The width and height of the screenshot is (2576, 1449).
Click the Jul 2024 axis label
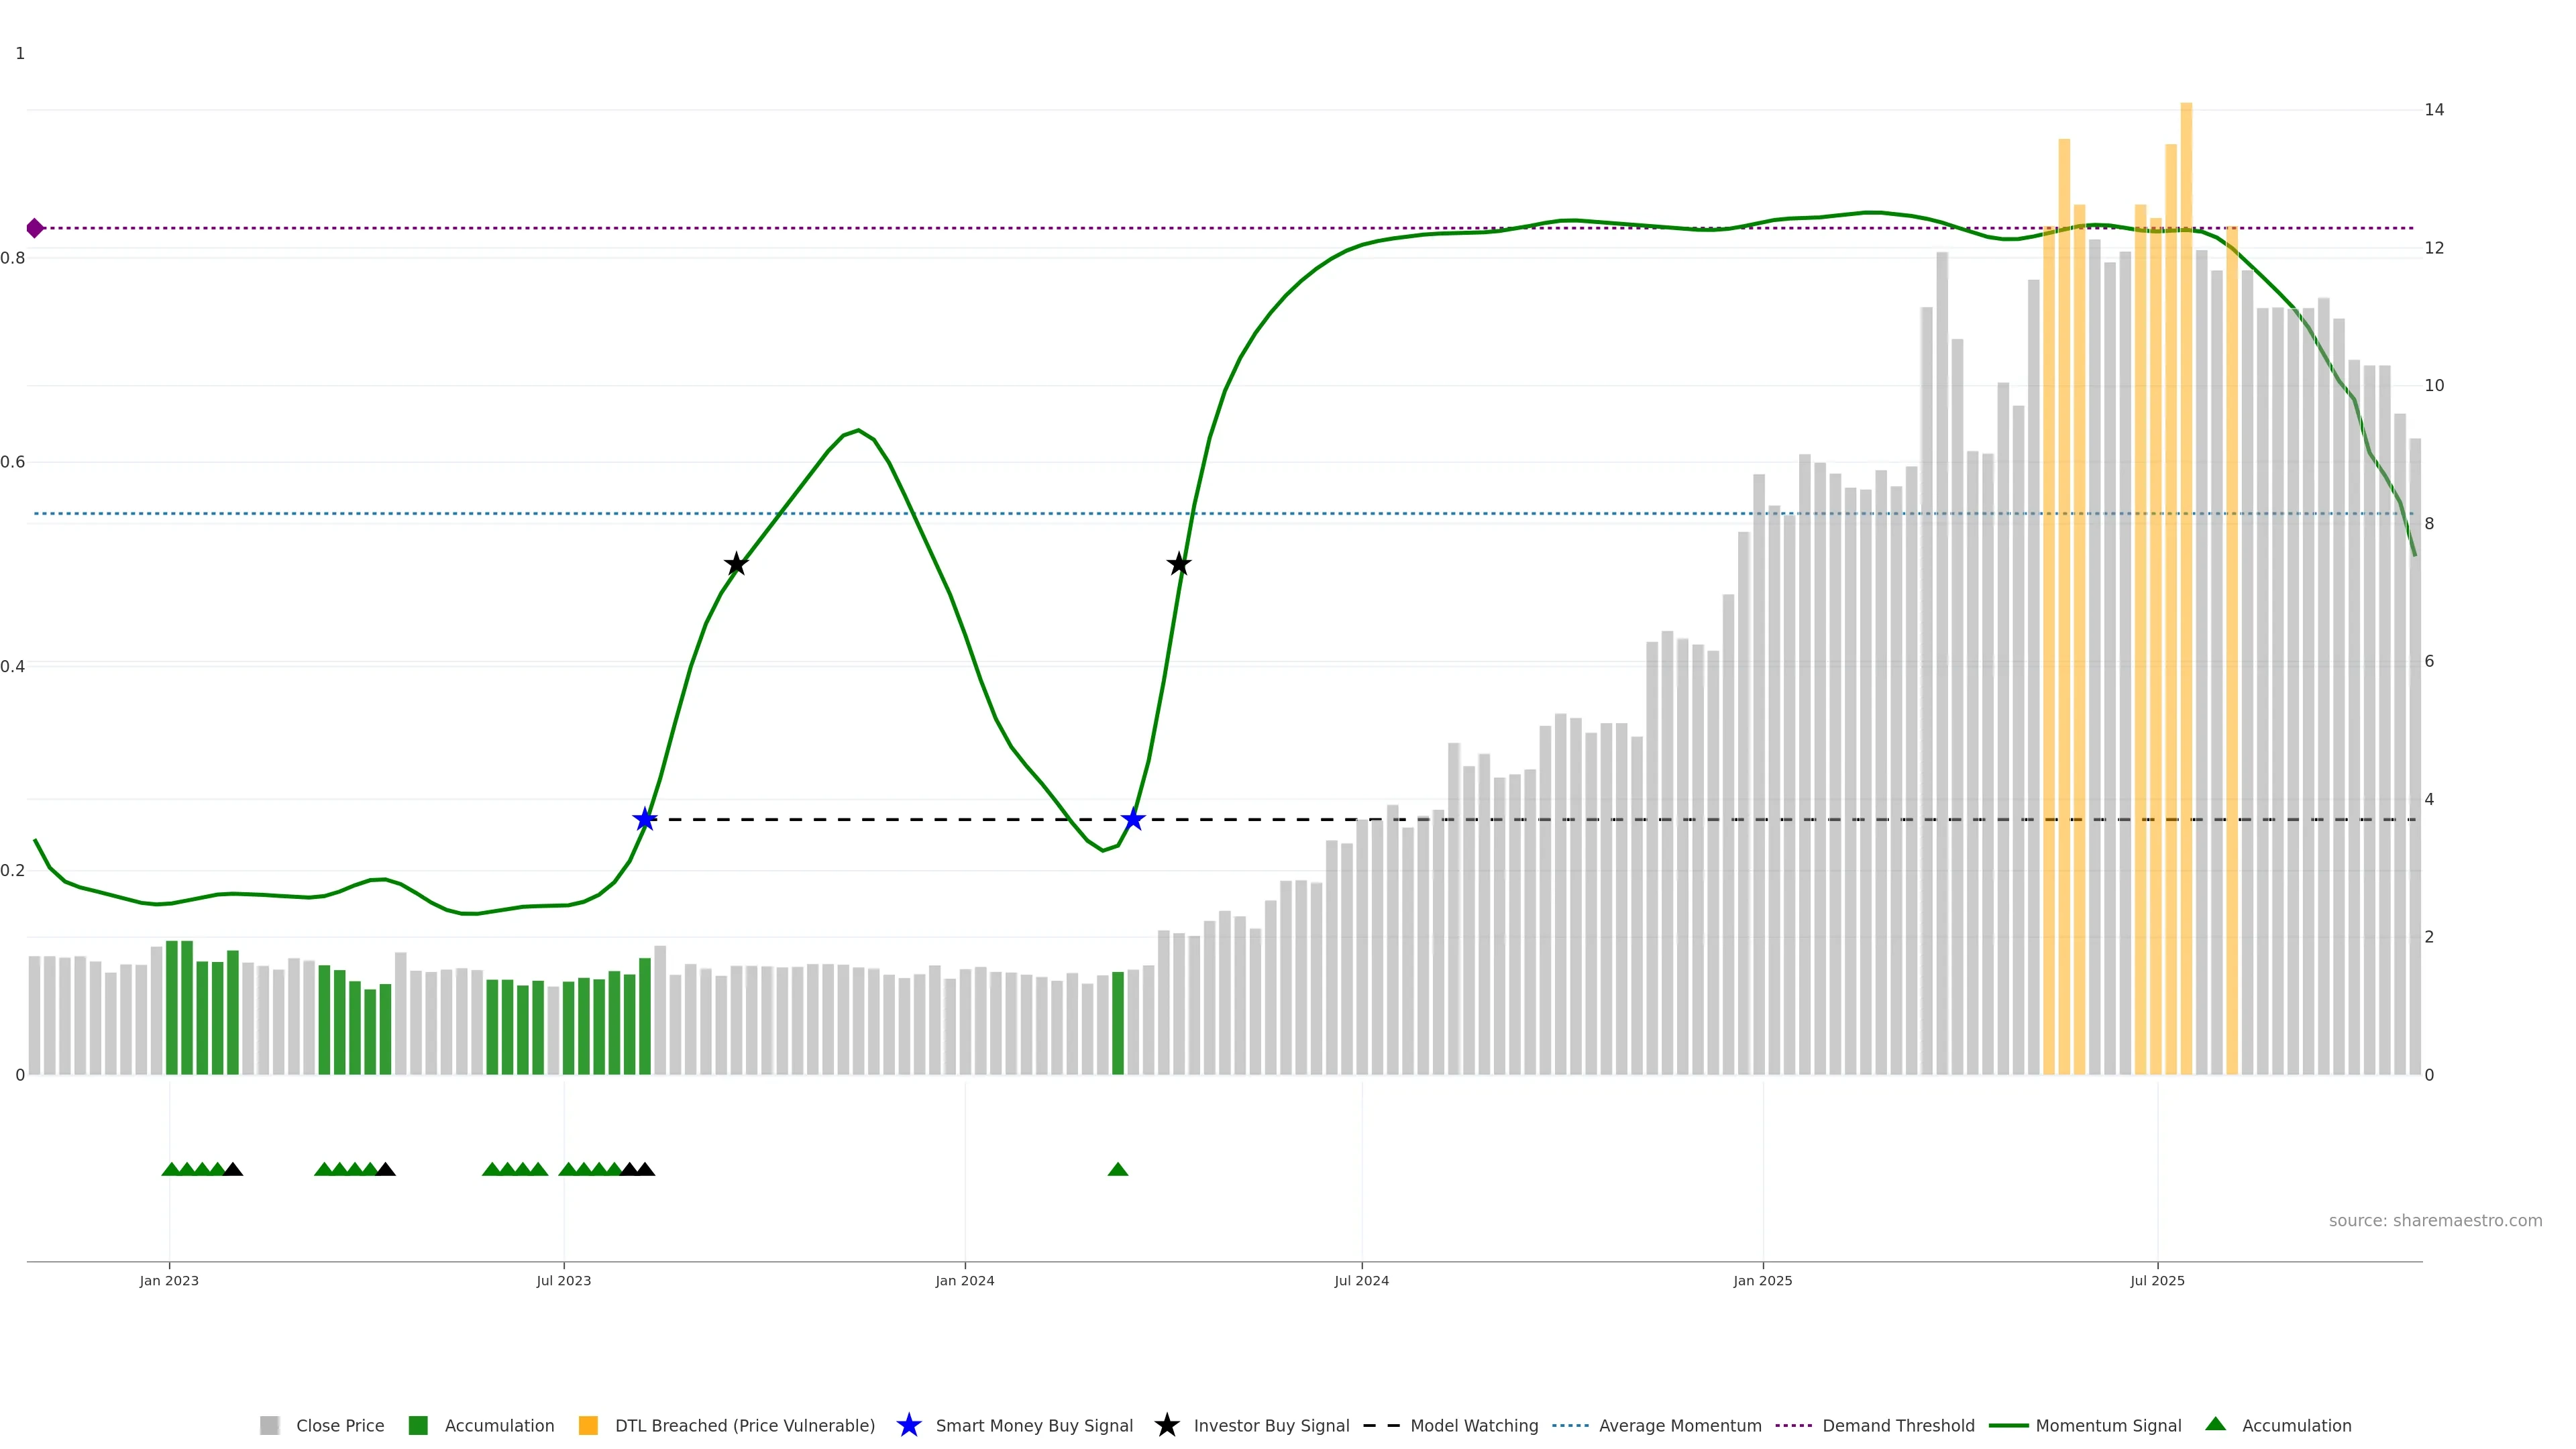[x=1361, y=1280]
